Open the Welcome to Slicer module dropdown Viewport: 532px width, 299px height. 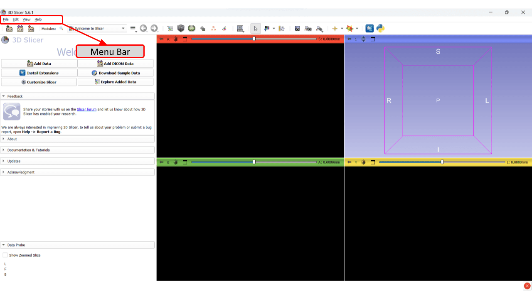click(x=97, y=28)
